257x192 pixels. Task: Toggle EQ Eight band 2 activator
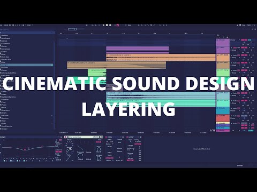(11, 161)
